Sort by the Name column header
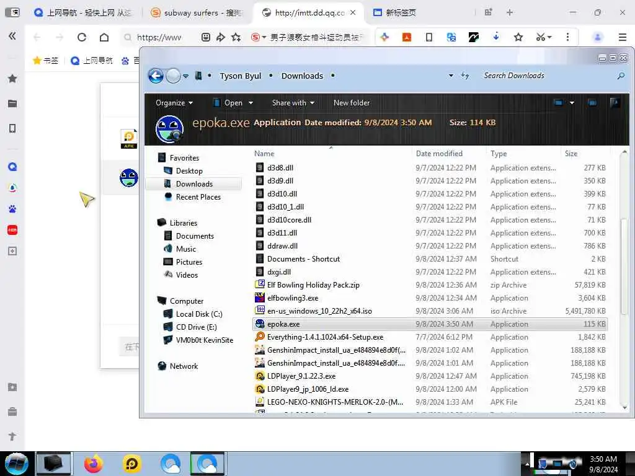This screenshot has width=635, height=476. tap(264, 154)
